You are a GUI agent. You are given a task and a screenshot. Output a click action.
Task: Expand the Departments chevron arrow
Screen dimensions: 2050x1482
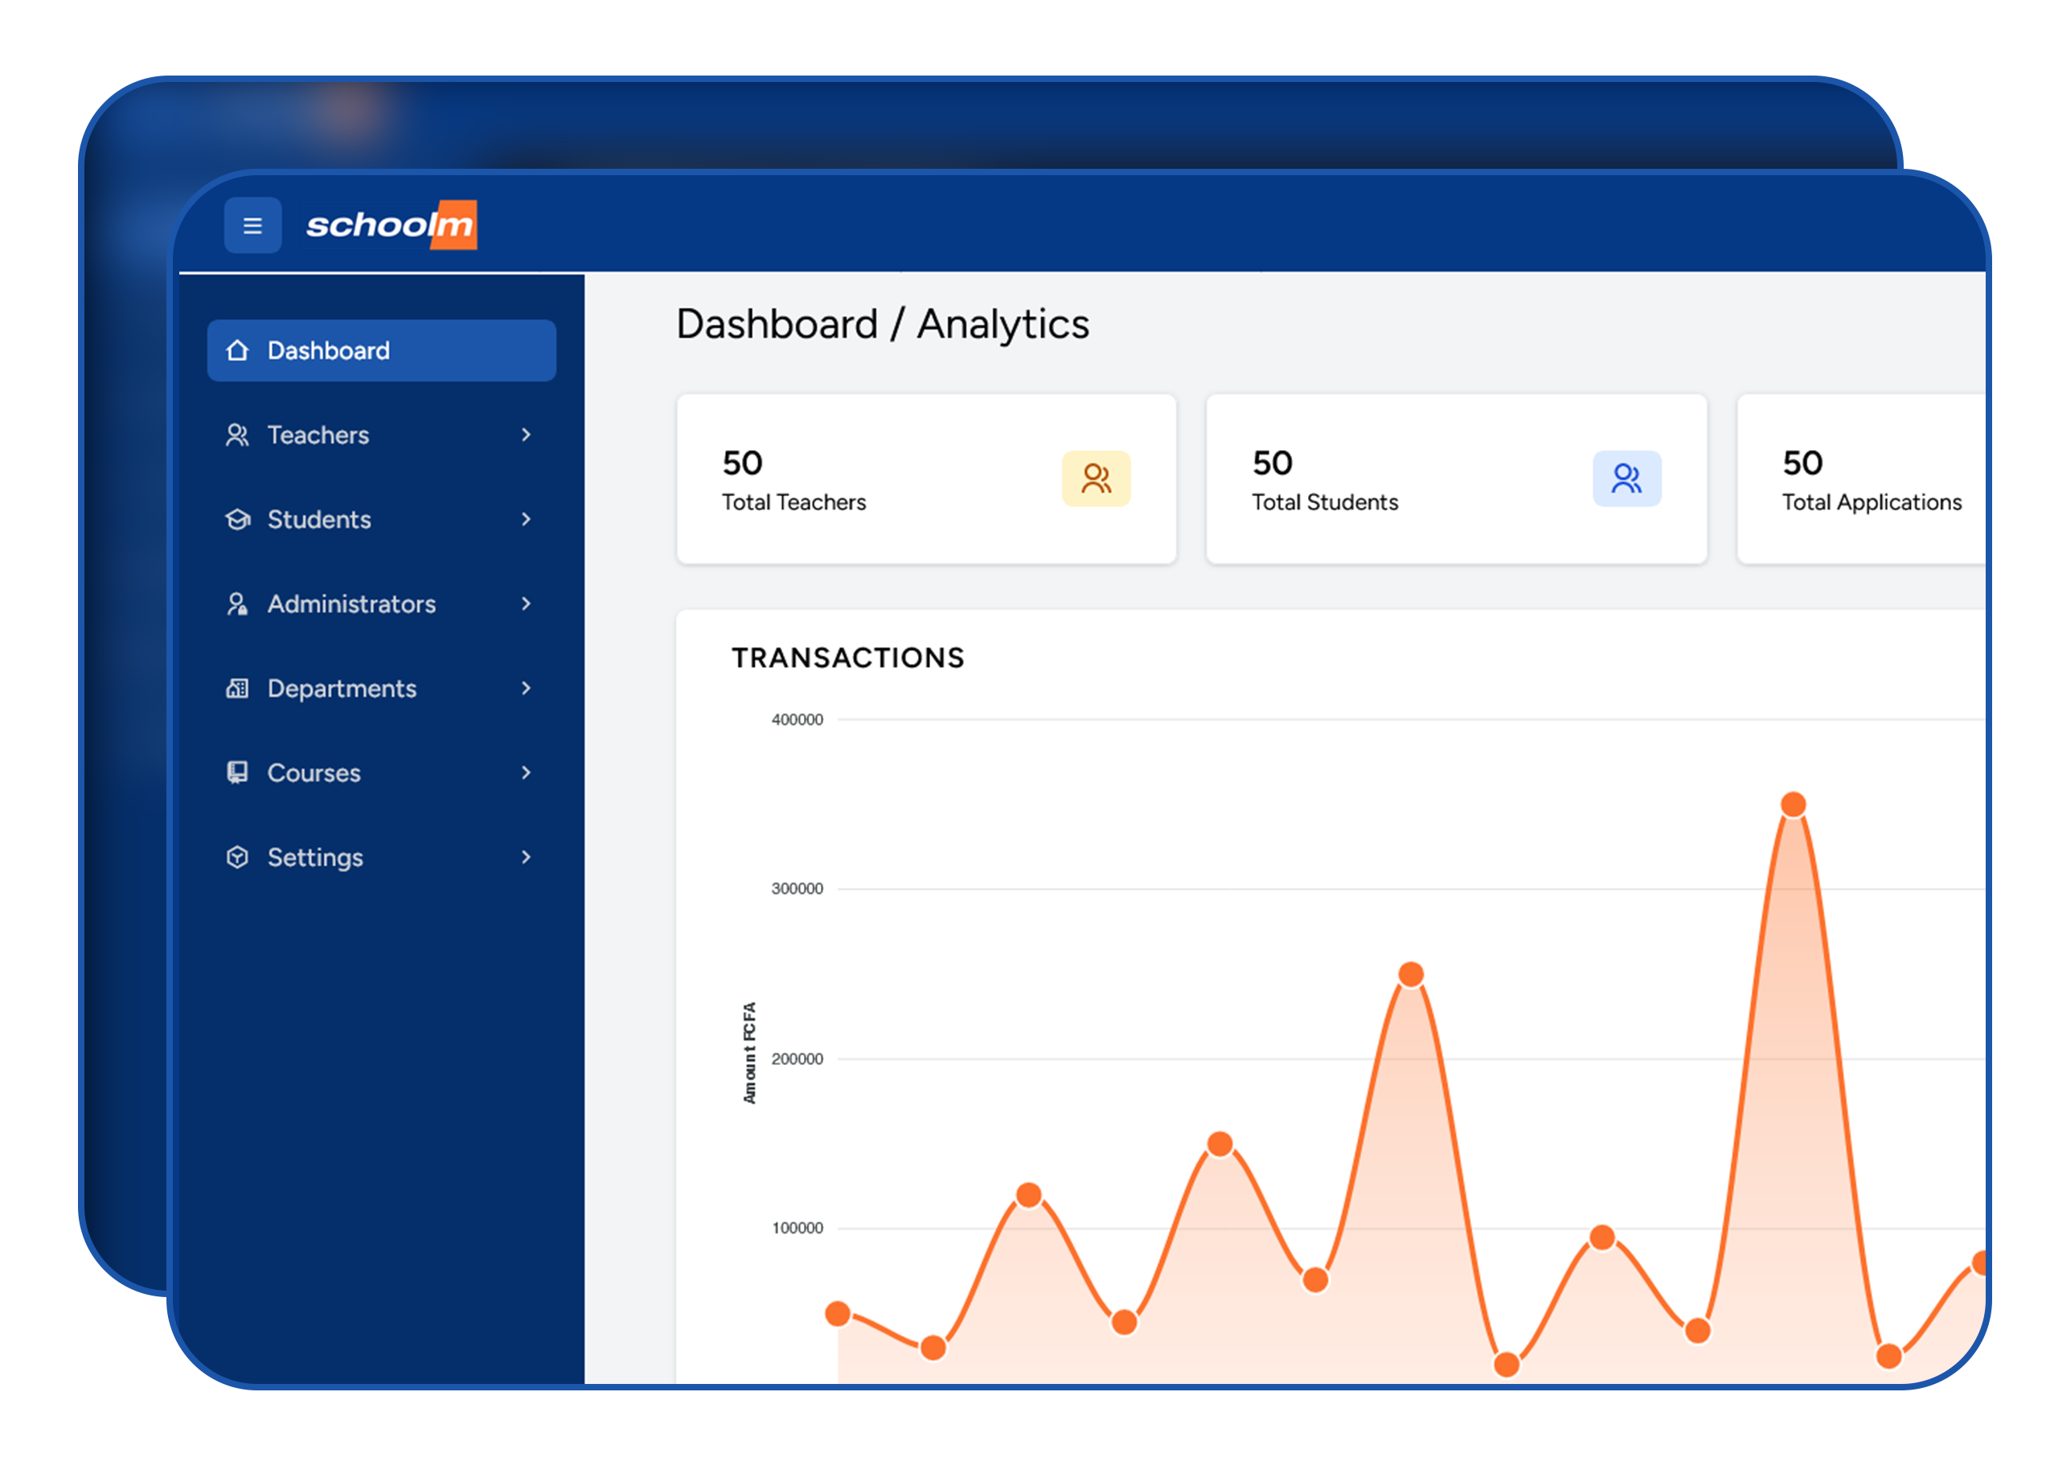click(x=526, y=689)
